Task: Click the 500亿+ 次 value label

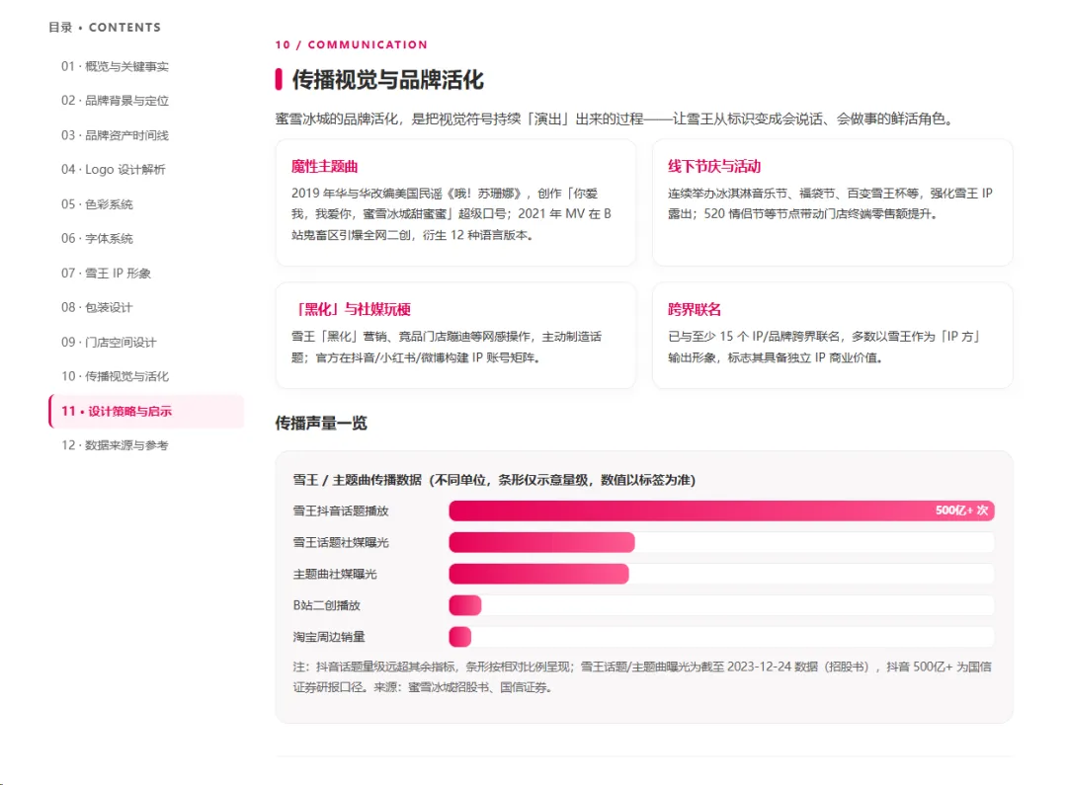Action: 961,510
